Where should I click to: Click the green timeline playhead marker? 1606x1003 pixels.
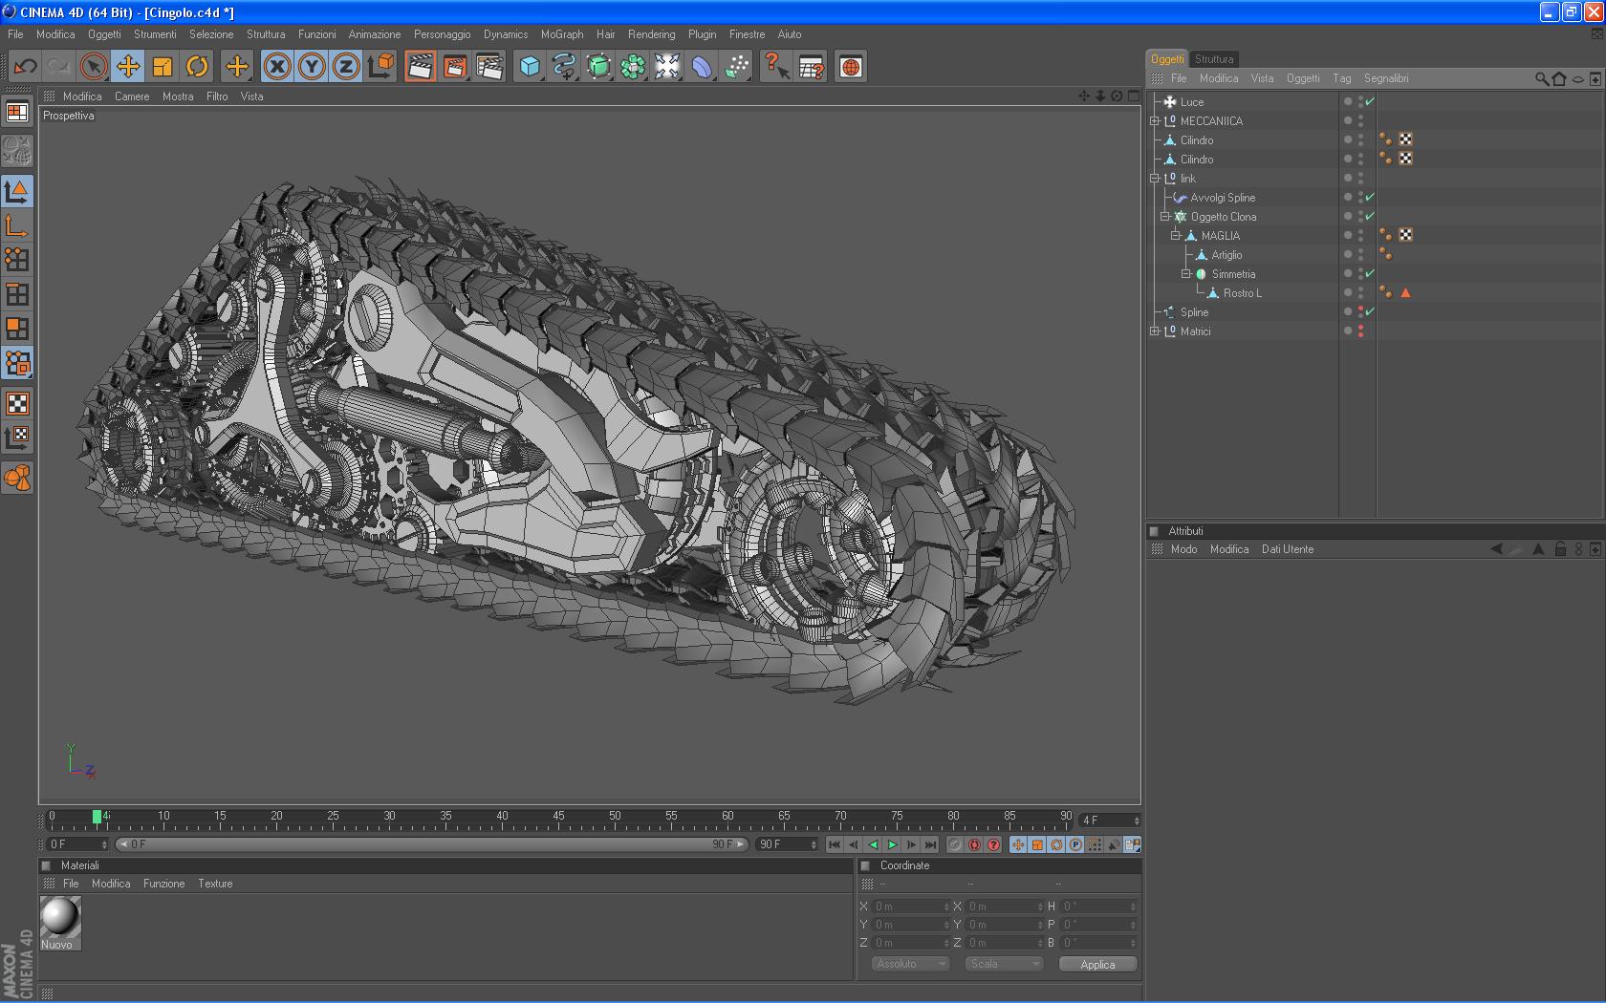(x=97, y=817)
